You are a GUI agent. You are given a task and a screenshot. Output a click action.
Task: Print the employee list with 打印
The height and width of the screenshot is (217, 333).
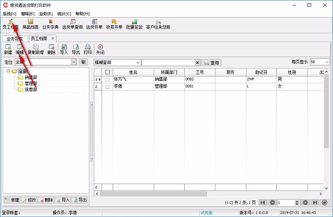88,49
